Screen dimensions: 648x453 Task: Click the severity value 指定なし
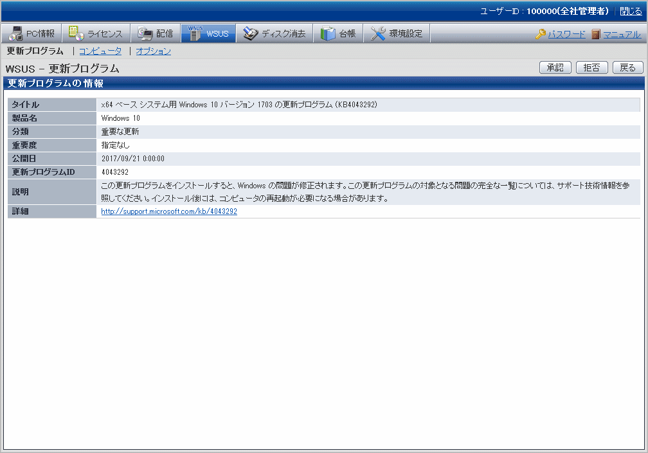tap(115, 145)
